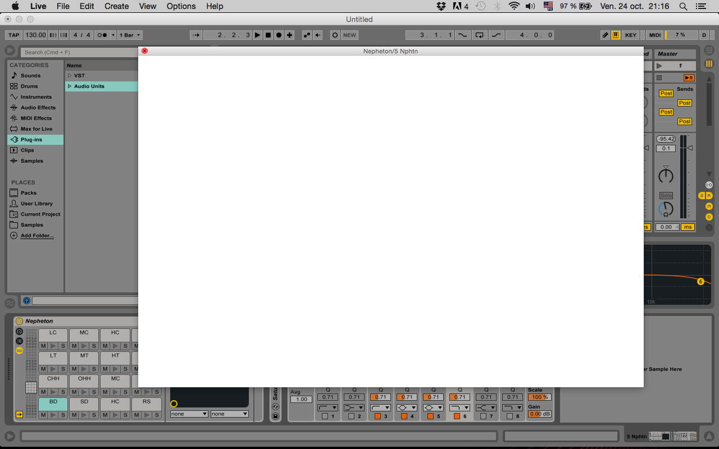719x449 pixels.
Task: Open the second 'none' dropdown
Action: click(230, 414)
